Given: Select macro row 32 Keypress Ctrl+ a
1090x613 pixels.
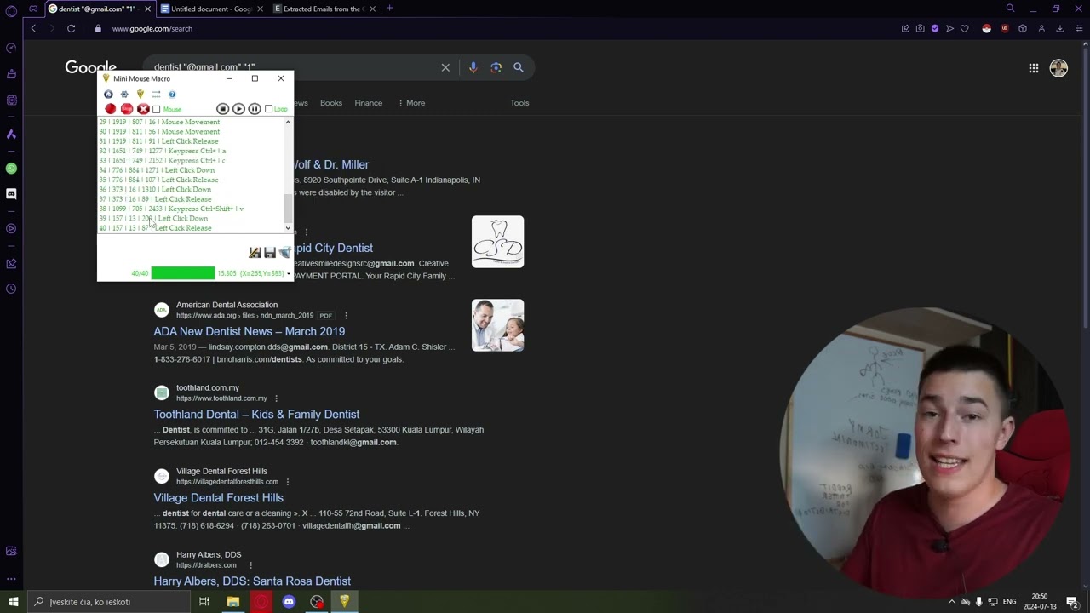Looking at the screenshot, I should pos(163,151).
